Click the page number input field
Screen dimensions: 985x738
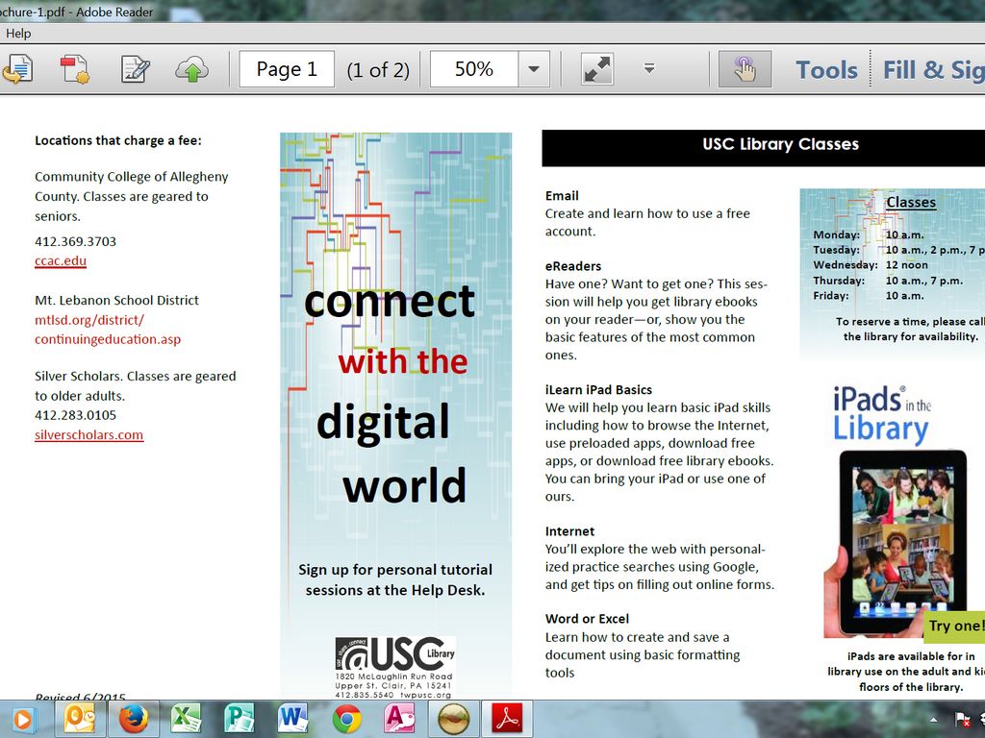286,69
